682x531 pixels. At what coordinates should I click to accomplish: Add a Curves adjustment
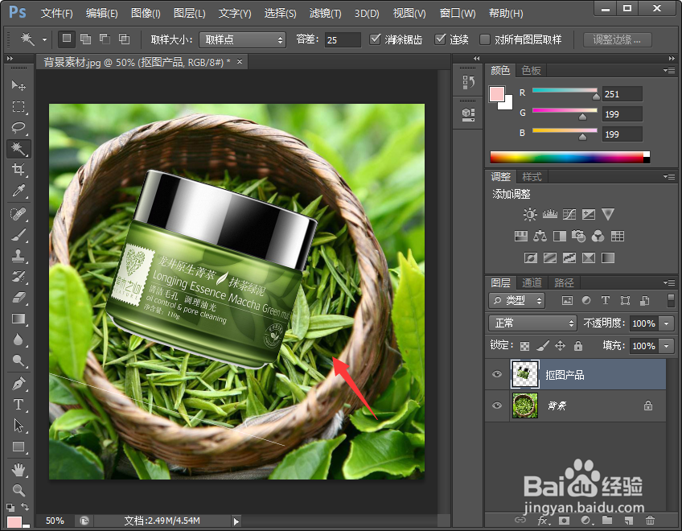click(569, 214)
